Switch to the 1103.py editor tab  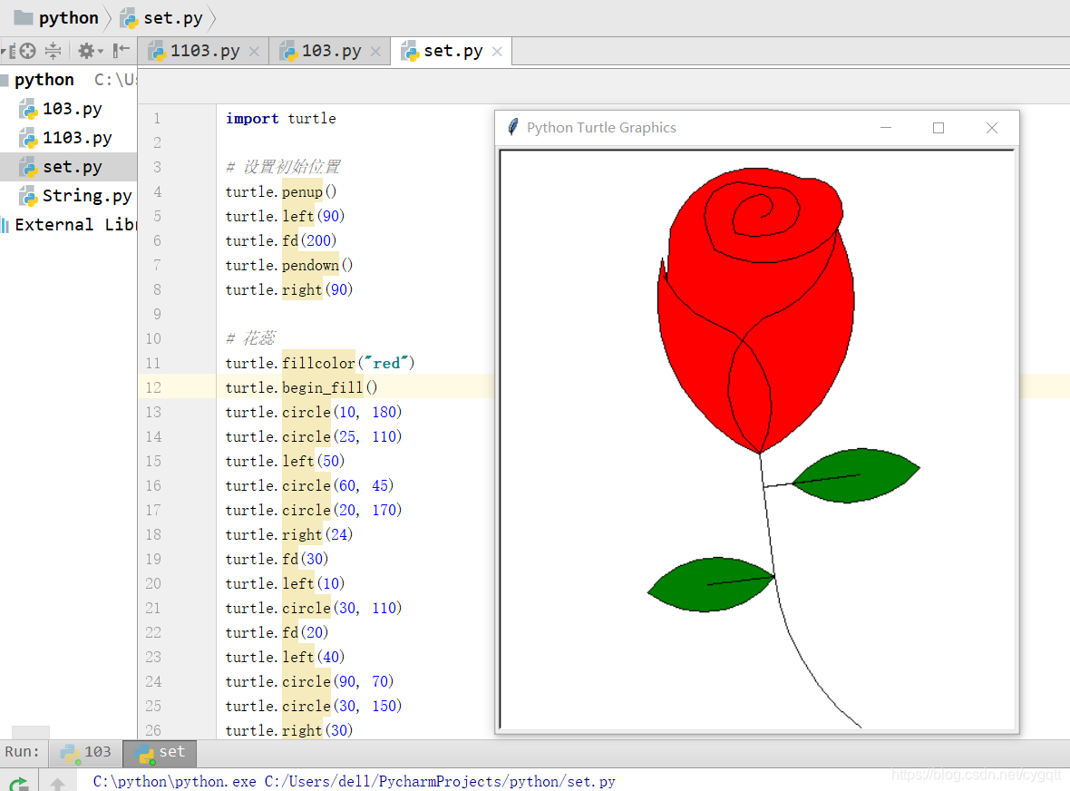[x=203, y=51]
